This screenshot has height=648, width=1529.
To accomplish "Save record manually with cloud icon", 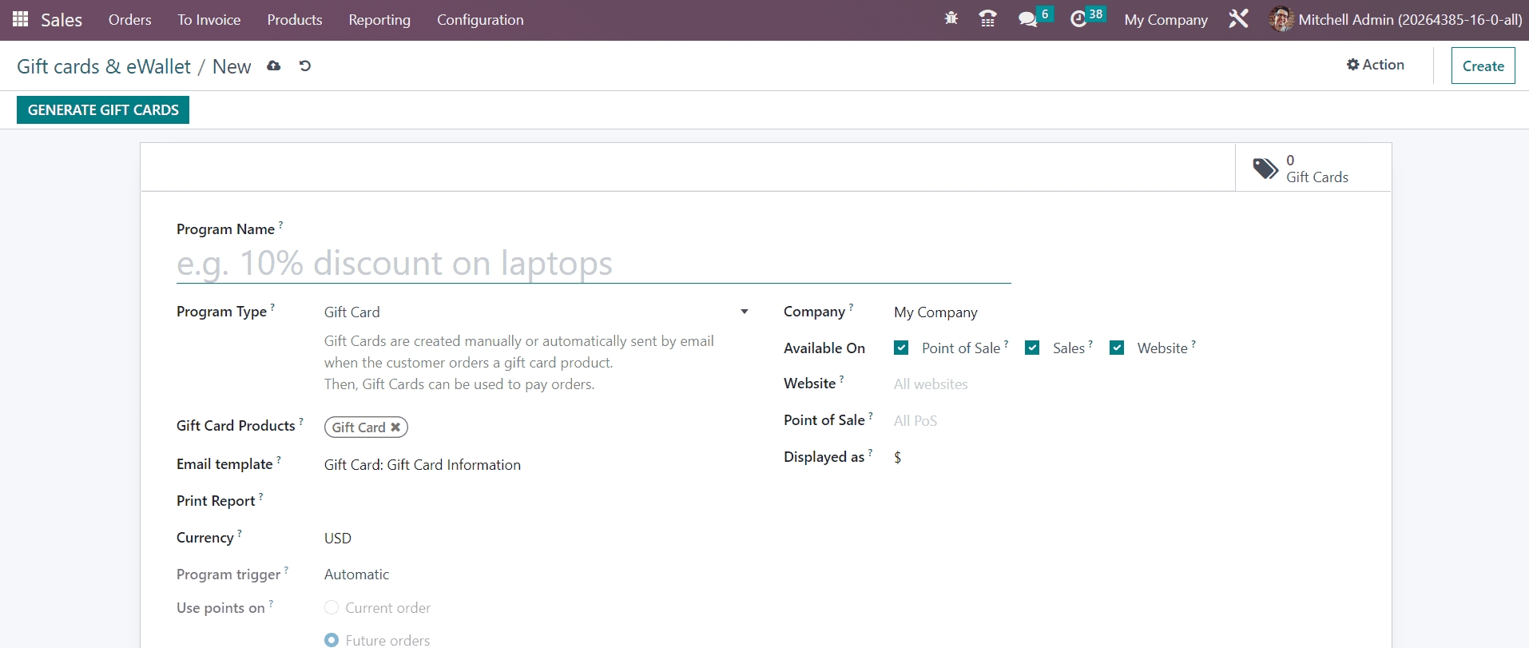I will (x=274, y=66).
